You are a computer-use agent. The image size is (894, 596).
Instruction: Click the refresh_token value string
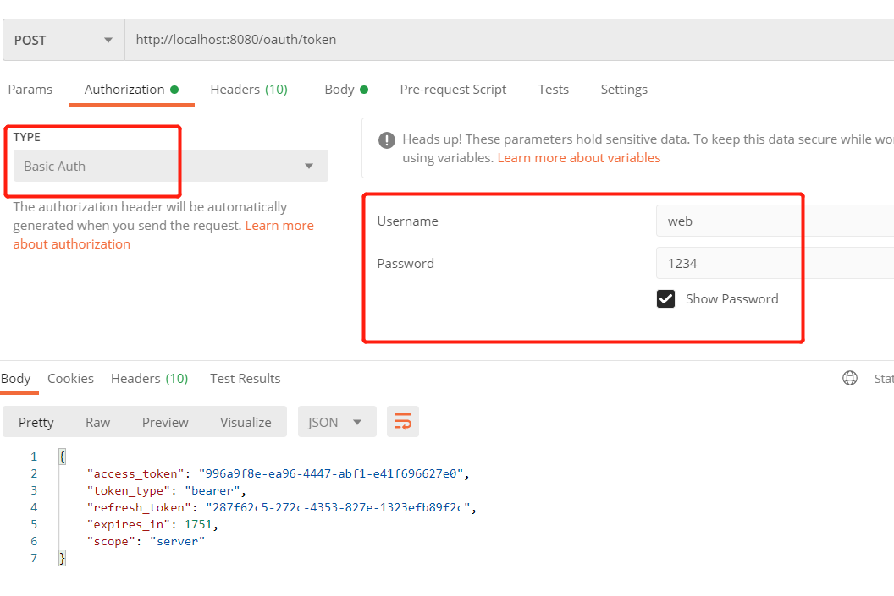click(x=338, y=507)
